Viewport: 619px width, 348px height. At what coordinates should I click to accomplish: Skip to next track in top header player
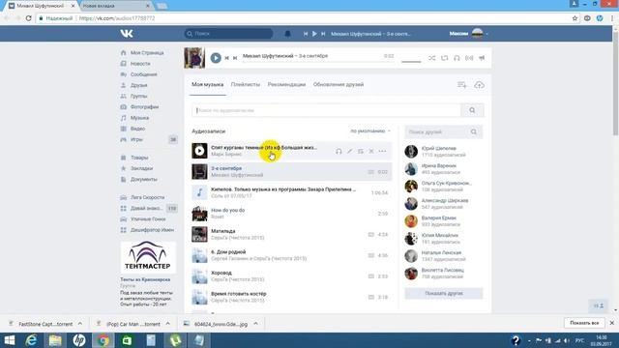tap(323, 34)
